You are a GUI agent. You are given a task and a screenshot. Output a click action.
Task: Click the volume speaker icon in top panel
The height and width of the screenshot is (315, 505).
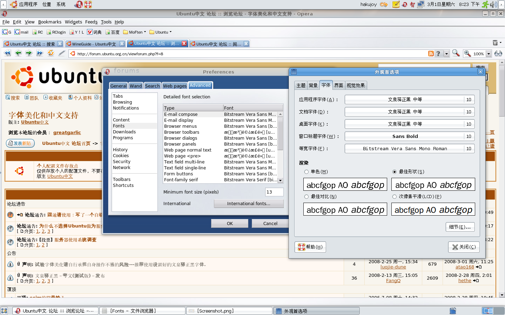[x=494, y=4]
